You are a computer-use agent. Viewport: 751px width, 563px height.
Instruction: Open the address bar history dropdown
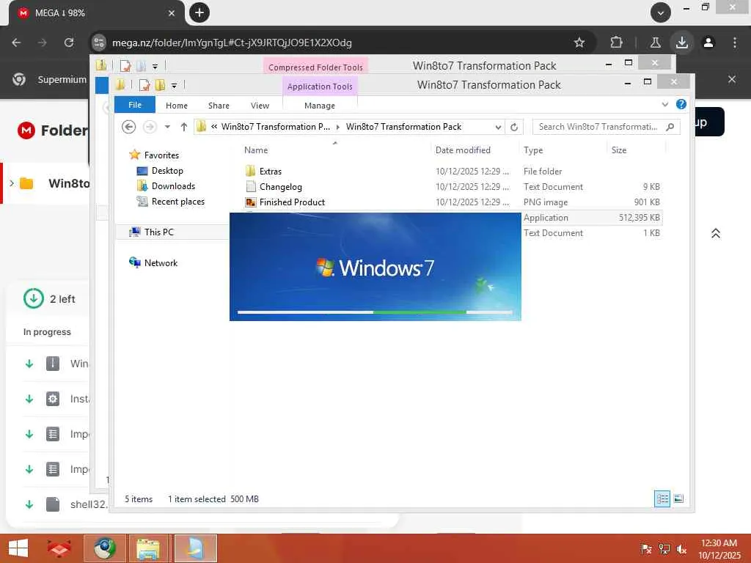pyautogui.click(x=498, y=127)
